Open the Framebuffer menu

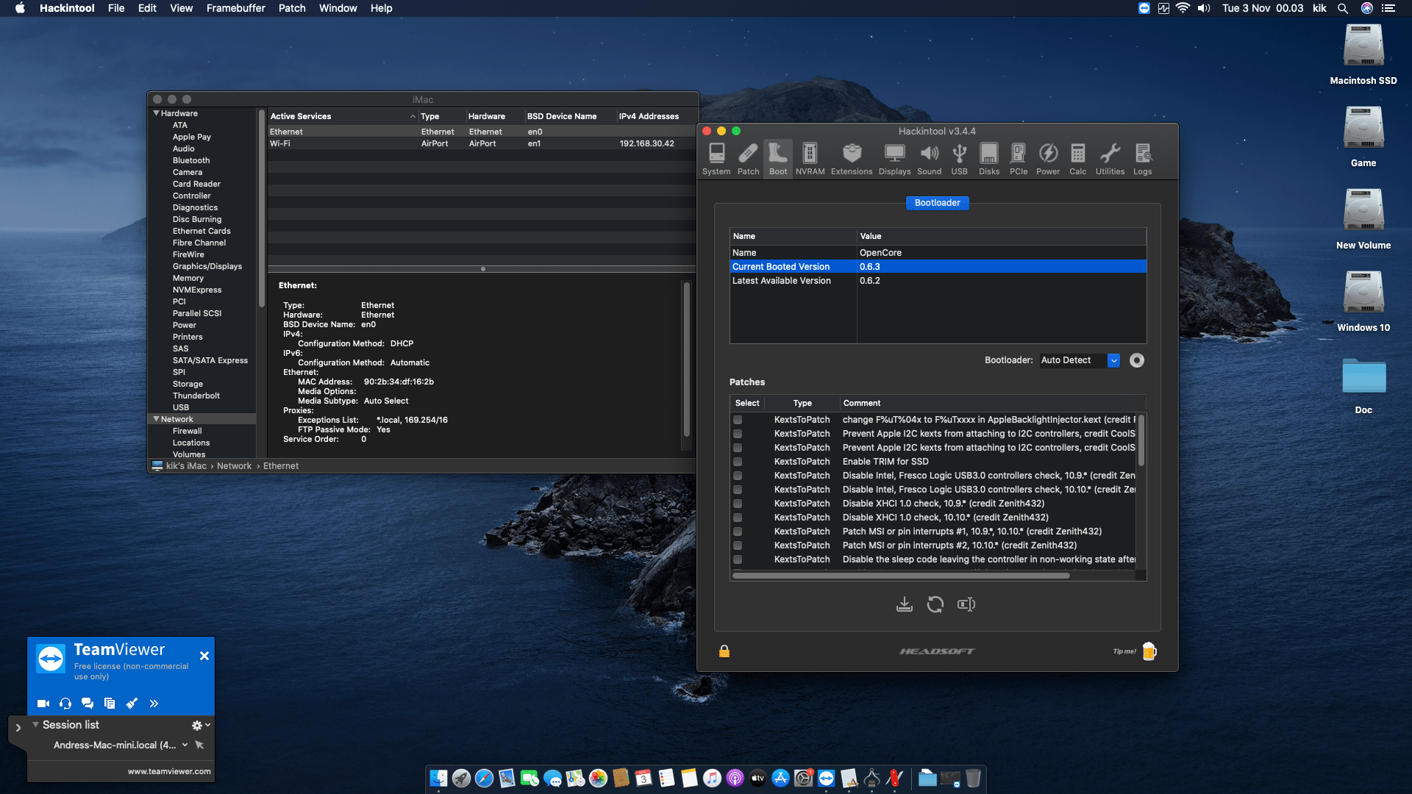(x=235, y=8)
